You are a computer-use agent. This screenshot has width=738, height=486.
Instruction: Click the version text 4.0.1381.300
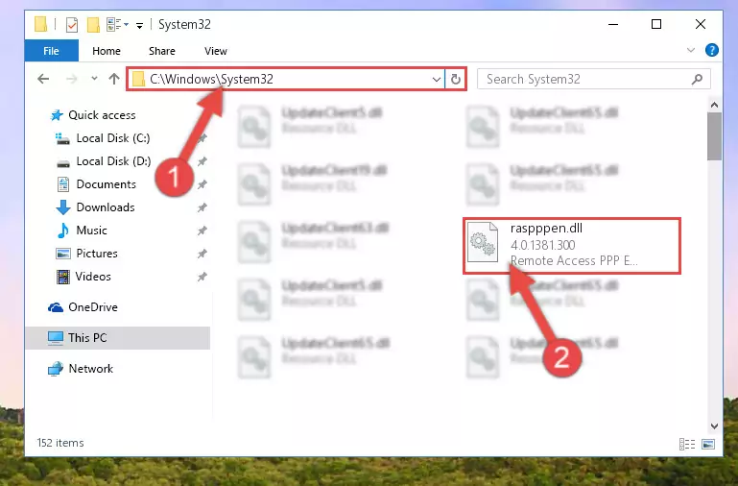coord(542,245)
